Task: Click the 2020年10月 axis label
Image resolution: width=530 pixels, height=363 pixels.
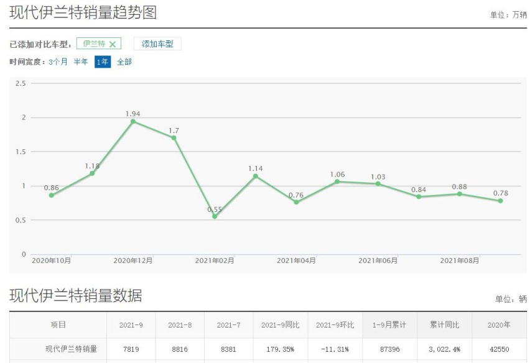Action: pyautogui.click(x=52, y=260)
